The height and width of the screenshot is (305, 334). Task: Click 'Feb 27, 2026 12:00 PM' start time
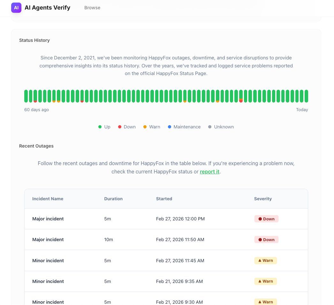[x=180, y=219]
